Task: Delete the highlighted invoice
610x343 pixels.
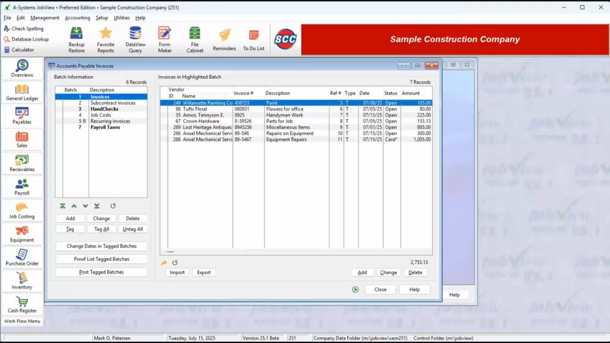Action: (415, 272)
